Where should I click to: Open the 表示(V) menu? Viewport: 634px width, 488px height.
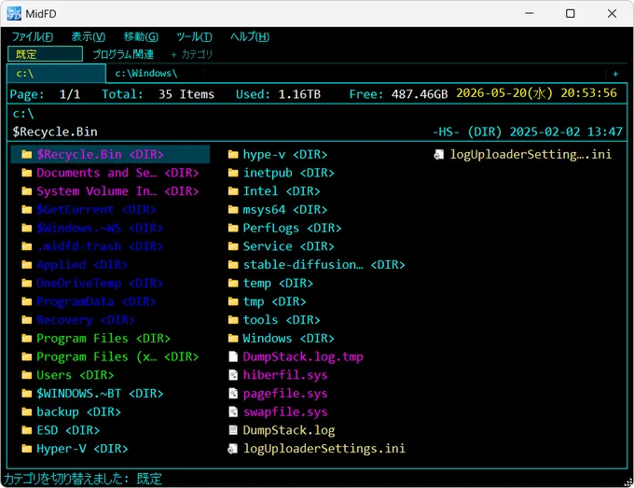tap(89, 36)
